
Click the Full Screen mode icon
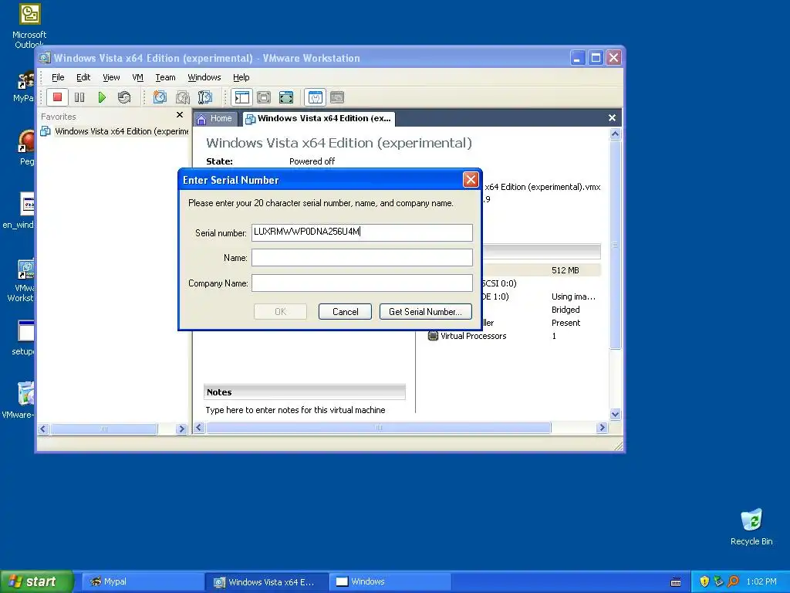(286, 97)
